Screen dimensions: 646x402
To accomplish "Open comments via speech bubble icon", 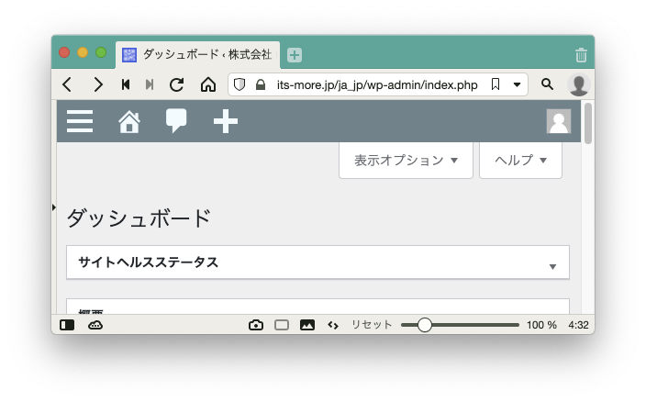I will [x=176, y=121].
